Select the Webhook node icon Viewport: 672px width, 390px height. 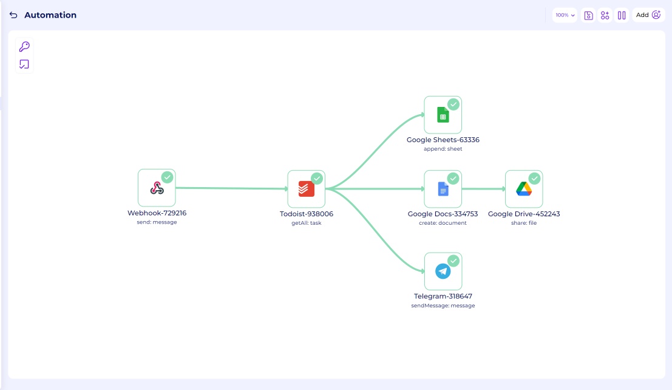[x=157, y=188]
